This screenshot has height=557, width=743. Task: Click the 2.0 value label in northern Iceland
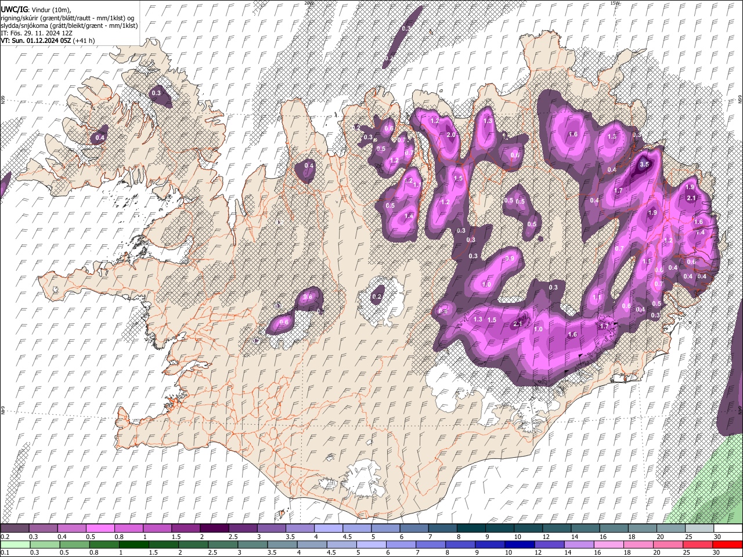[x=452, y=135]
